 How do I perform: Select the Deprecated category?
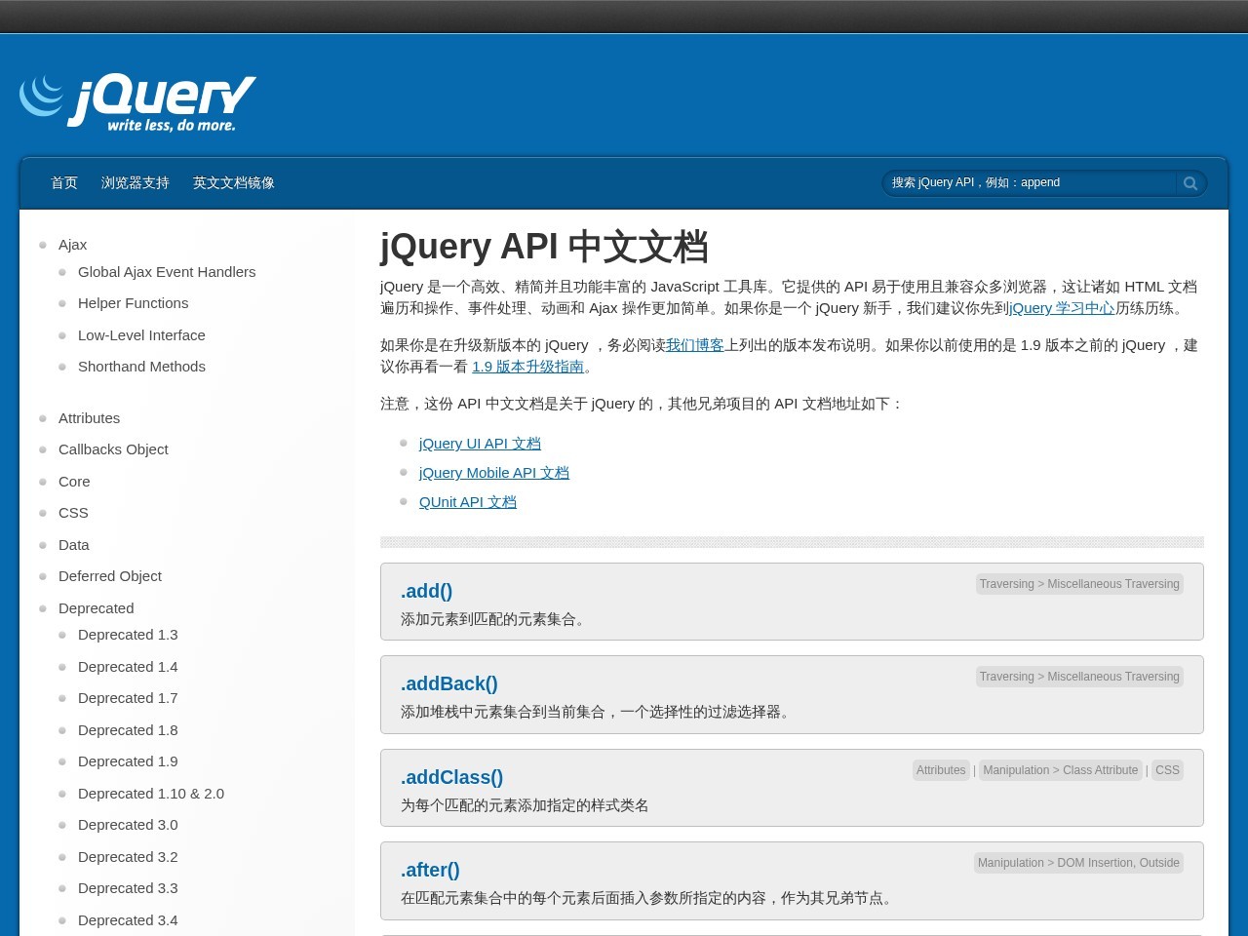pos(97,608)
